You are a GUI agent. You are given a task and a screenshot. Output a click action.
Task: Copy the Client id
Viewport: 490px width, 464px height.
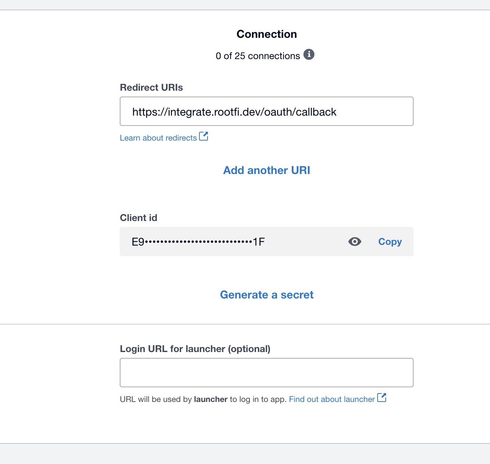390,242
